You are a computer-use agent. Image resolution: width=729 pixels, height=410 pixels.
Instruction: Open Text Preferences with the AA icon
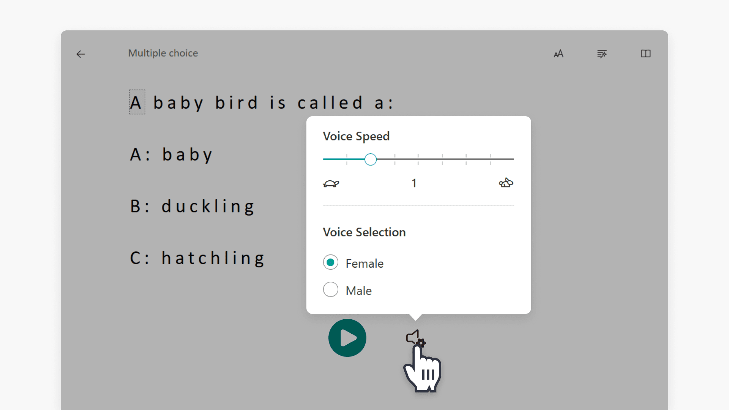558,54
